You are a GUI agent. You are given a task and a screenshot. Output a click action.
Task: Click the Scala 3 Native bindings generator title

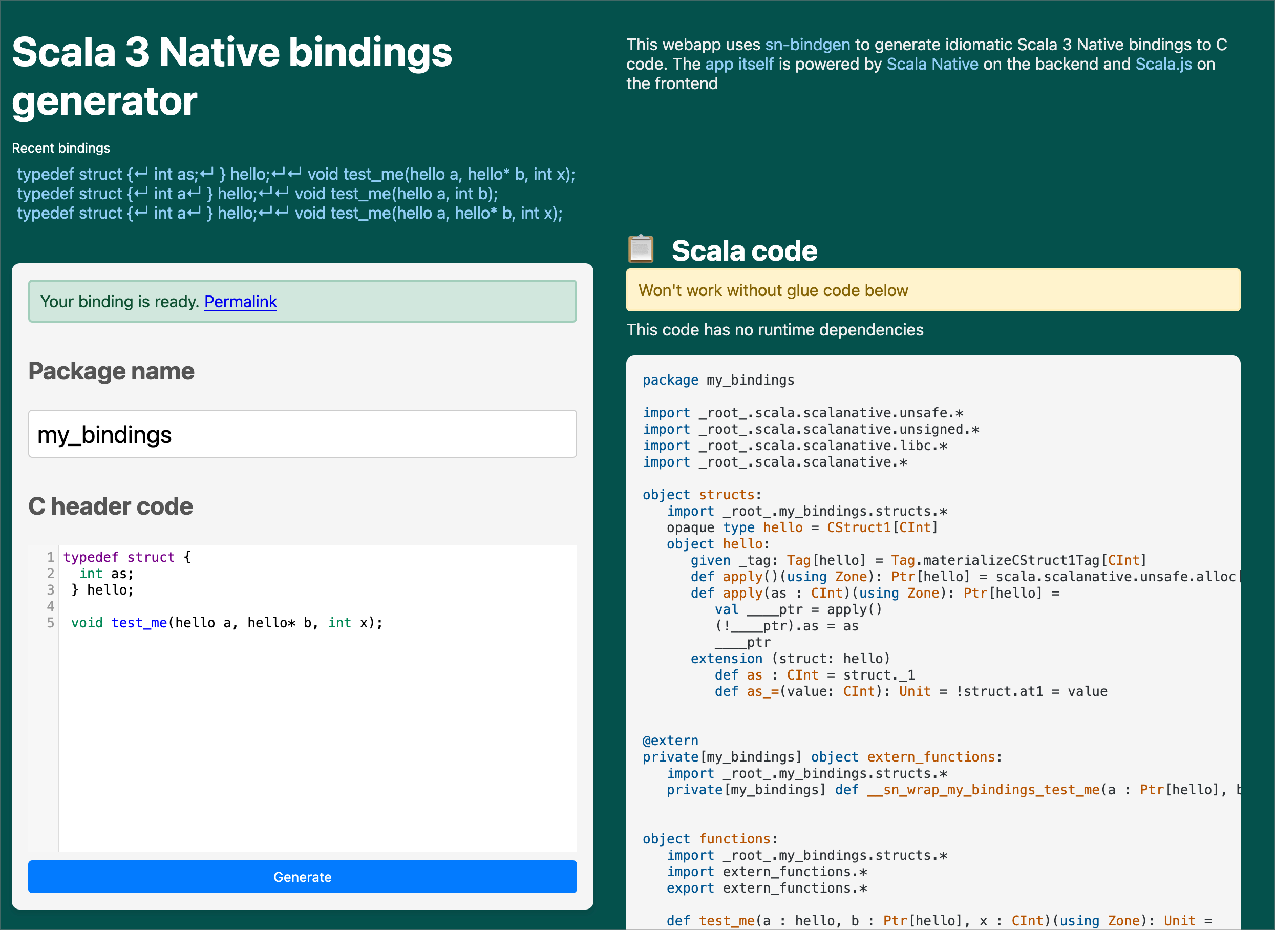[232, 76]
